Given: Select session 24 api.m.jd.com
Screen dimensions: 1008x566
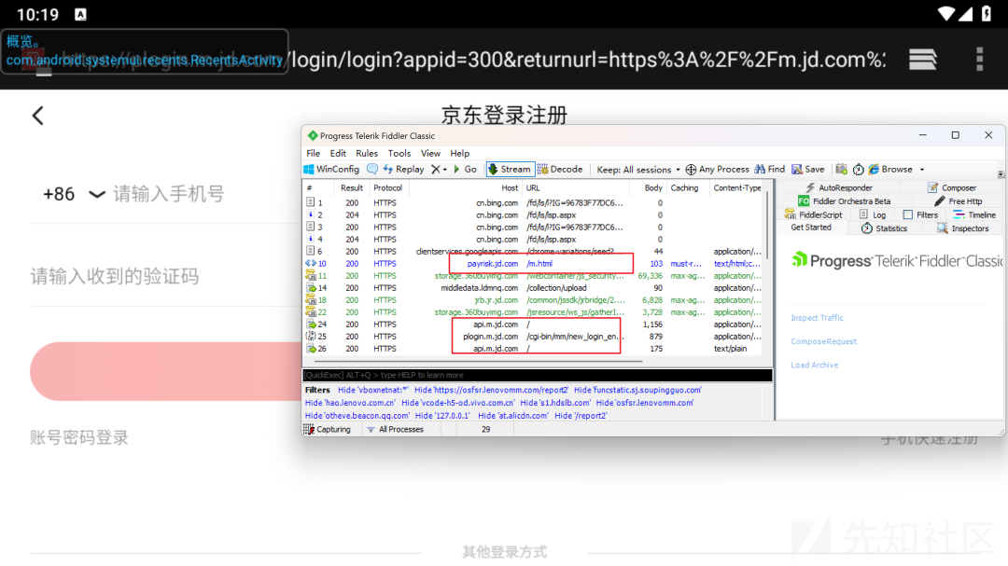Looking at the screenshot, I should [x=533, y=324].
